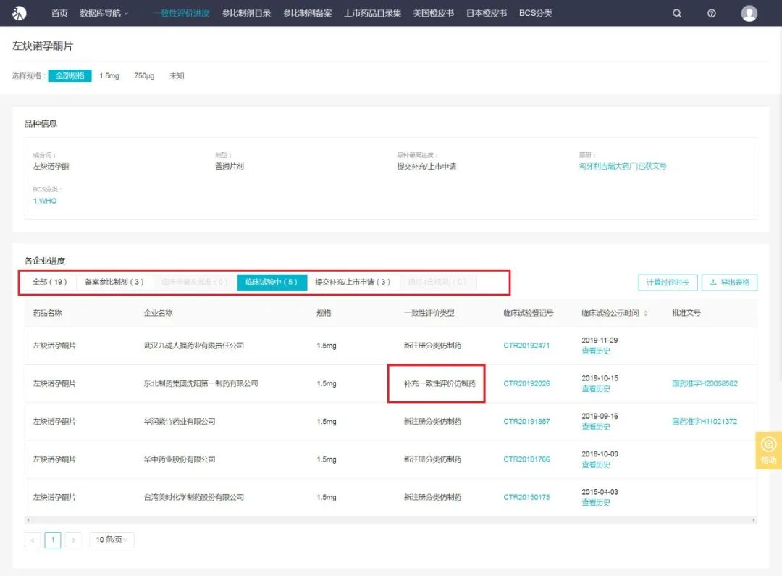
Task: Click 查看历史 under 2019-10-15
Action: click(x=596, y=389)
